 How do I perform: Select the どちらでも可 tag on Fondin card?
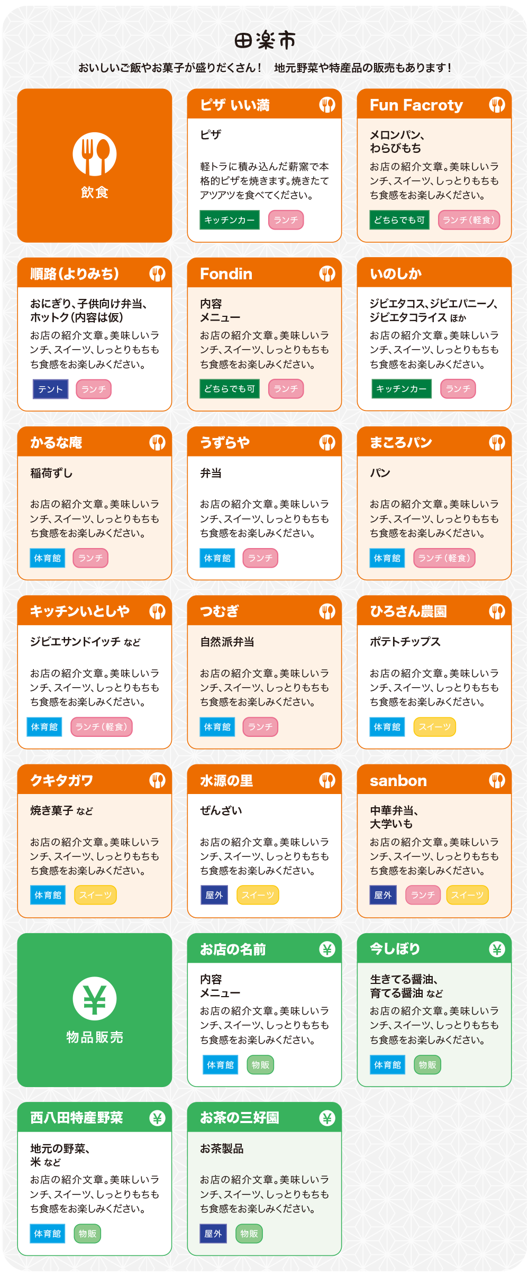230,389
